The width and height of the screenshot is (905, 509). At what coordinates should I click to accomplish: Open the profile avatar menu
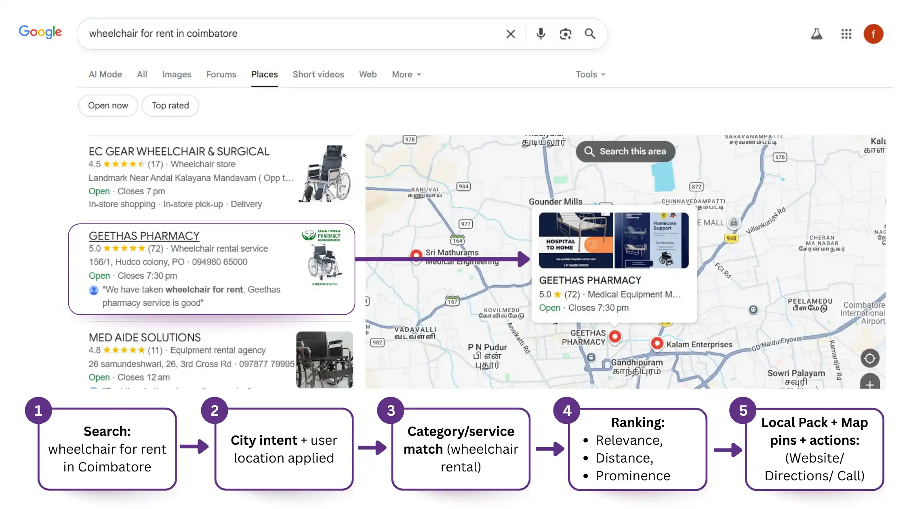pyautogui.click(x=873, y=34)
